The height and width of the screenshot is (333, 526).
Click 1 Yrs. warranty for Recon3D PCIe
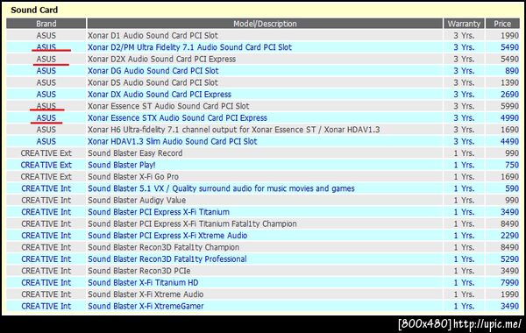pos(464,271)
